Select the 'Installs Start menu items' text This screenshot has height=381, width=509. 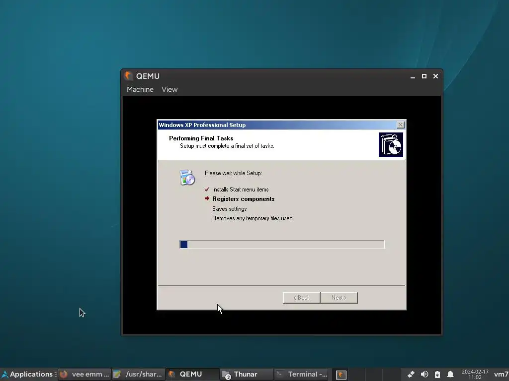[240, 190]
